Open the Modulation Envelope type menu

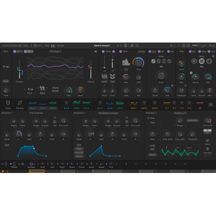tap(108, 113)
